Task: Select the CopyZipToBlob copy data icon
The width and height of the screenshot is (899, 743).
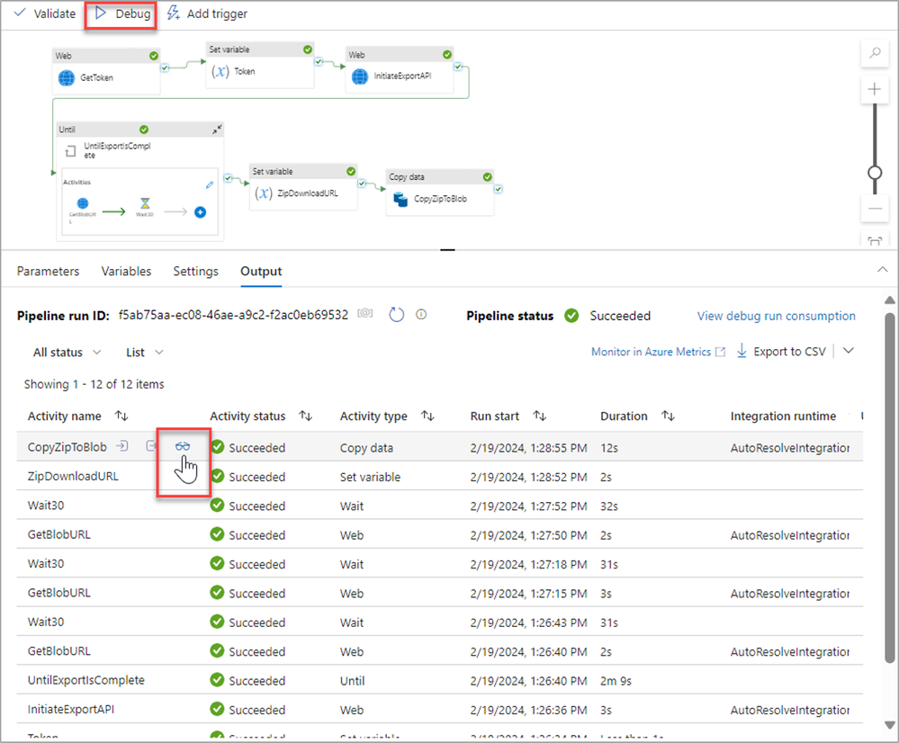Action: coord(400,199)
